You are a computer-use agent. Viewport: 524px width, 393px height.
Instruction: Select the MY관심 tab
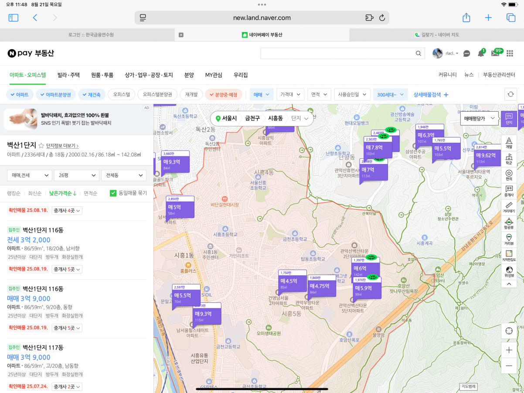pyautogui.click(x=214, y=75)
